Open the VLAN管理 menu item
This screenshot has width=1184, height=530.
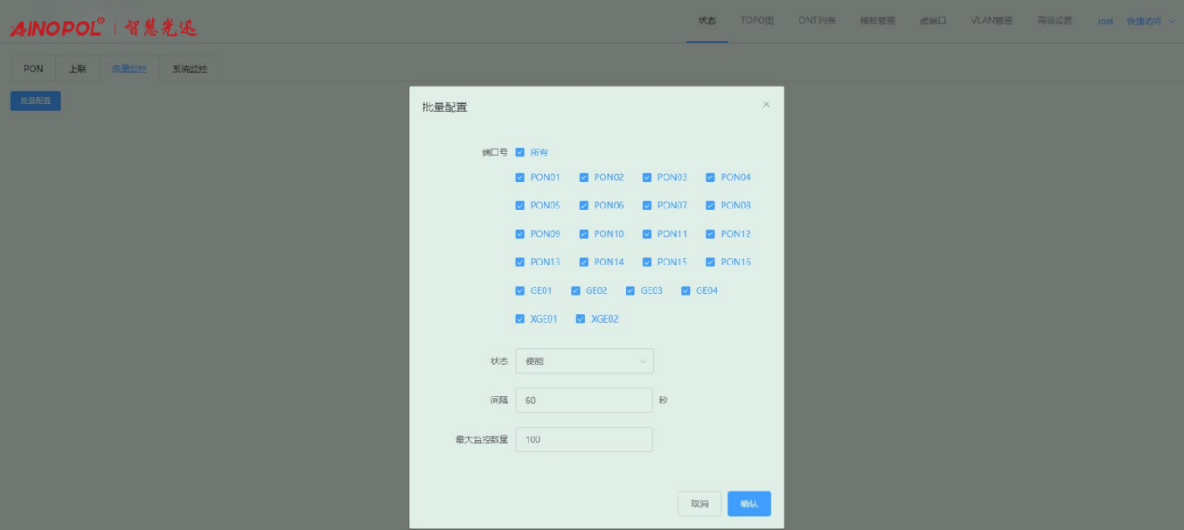click(x=991, y=21)
